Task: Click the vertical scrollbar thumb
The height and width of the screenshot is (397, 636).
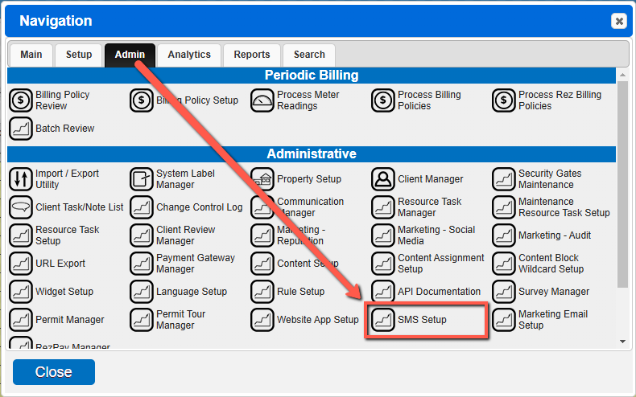Action: 622,184
